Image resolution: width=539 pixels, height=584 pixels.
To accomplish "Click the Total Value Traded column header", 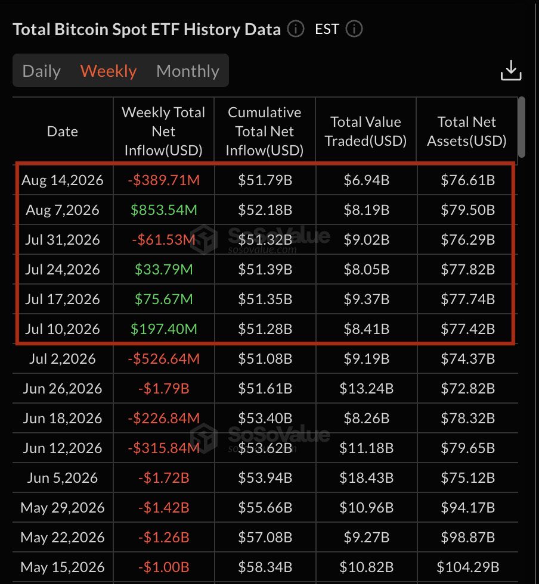I will [x=365, y=131].
